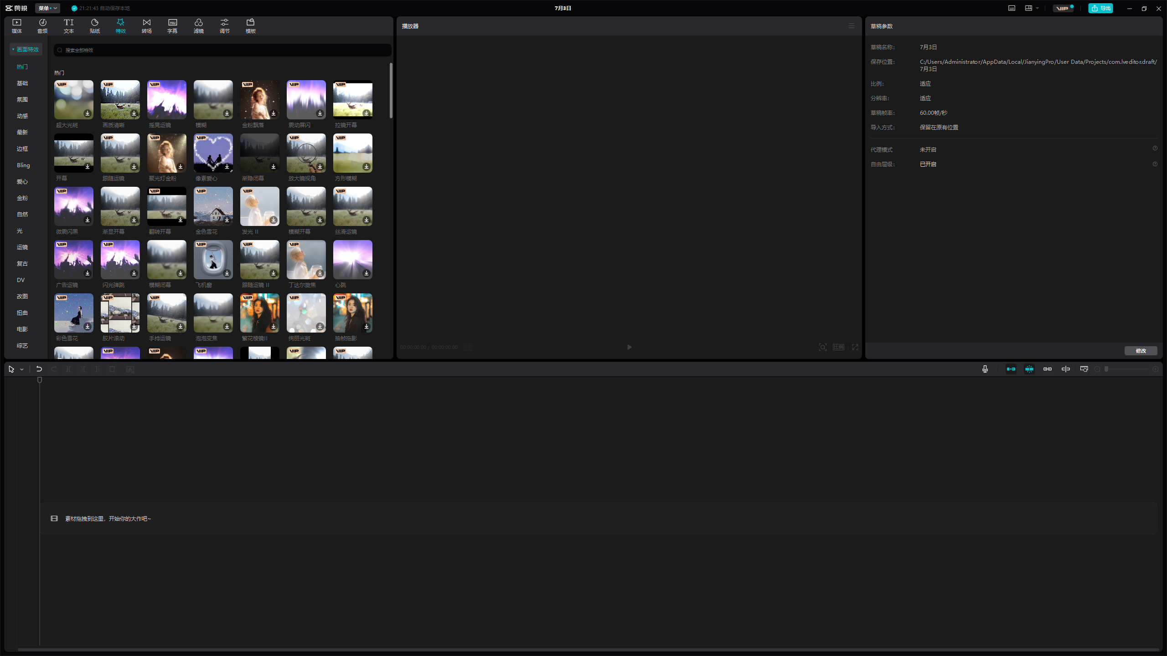This screenshot has height=656, width=1167.
Task: Click the voice recording microphone icon
Action: click(985, 369)
